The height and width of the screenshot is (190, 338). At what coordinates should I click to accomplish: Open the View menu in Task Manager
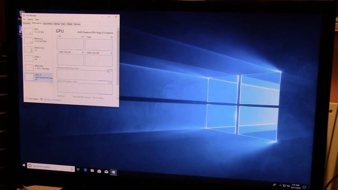[x=37, y=20]
